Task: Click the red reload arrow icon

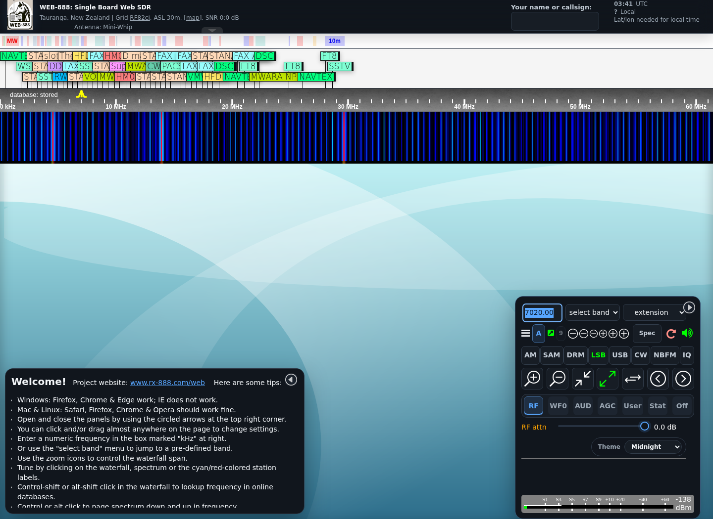Action: pyautogui.click(x=671, y=334)
